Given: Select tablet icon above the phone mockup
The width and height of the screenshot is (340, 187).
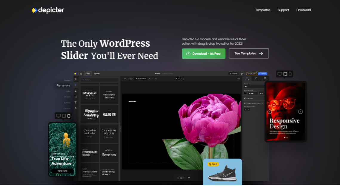Looking at the screenshot, I should click(64, 116).
